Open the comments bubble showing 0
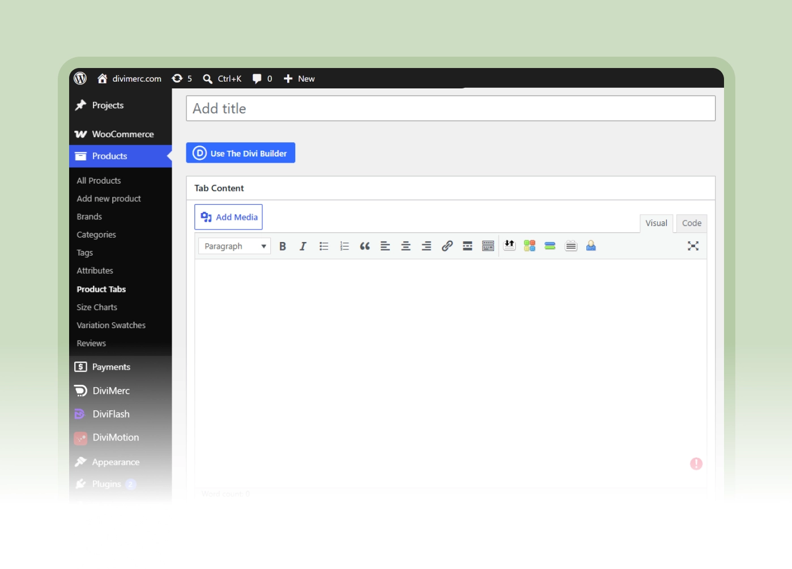792x569 pixels. [262, 78]
